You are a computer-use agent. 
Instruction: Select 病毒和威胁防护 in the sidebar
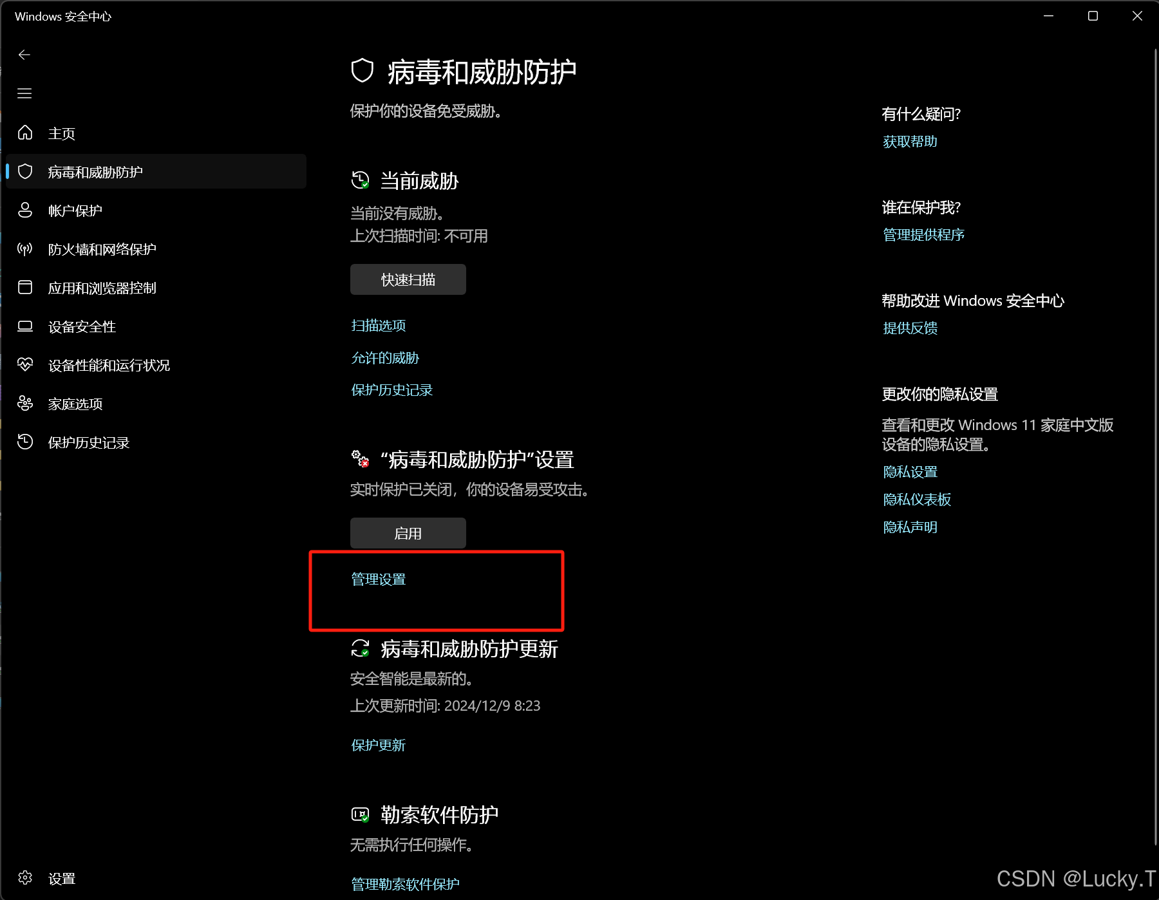(x=155, y=172)
